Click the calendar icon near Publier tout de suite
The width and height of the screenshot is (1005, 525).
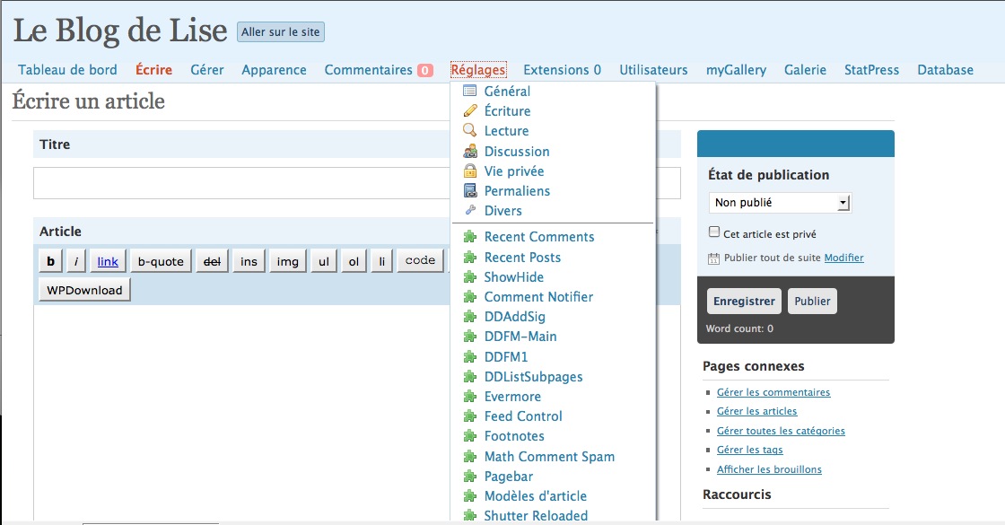pyautogui.click(x=713, y=258)
